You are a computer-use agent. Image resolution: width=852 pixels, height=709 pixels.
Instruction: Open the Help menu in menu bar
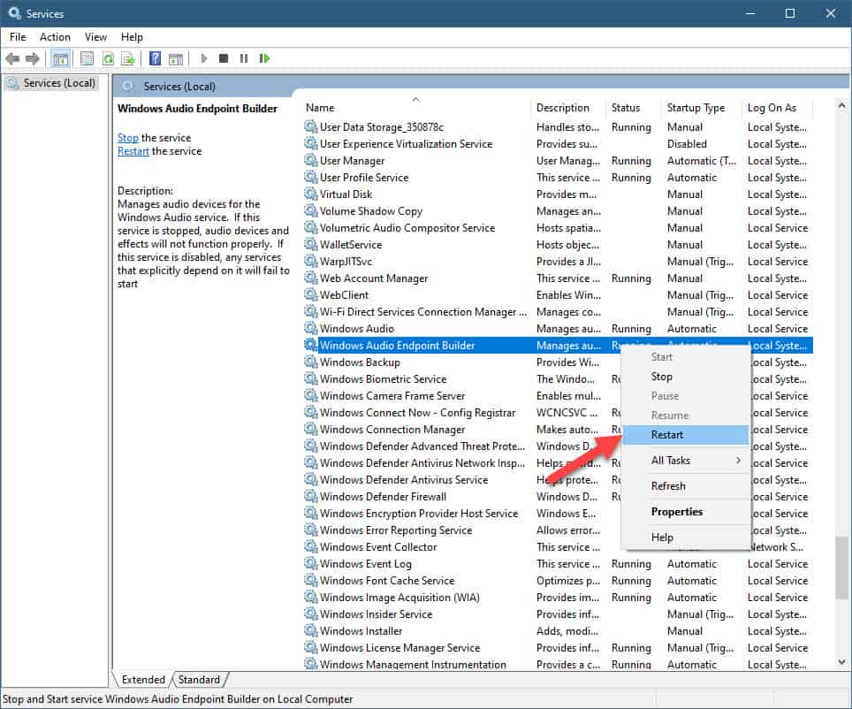[132, 37]
